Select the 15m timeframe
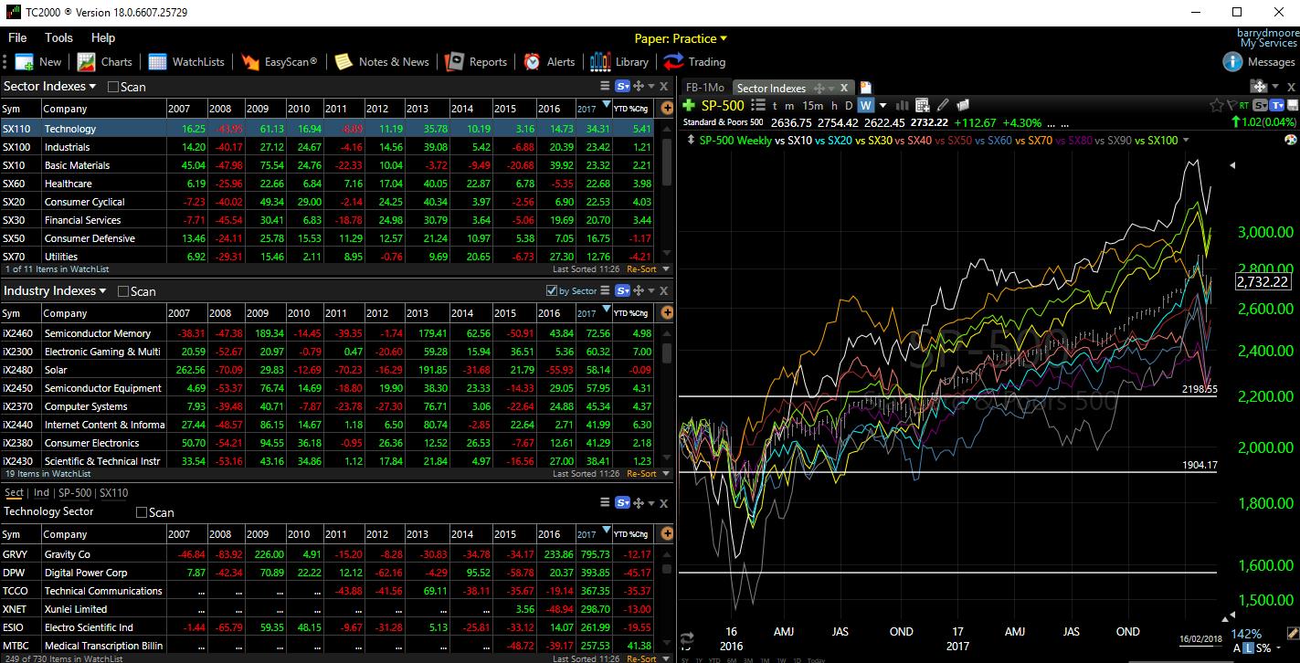 click(x=812, y=105)
